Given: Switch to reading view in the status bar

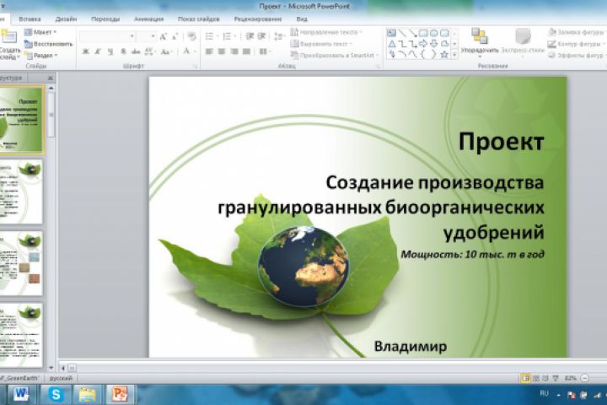Looking at the screenshot, I should (545, 378).
